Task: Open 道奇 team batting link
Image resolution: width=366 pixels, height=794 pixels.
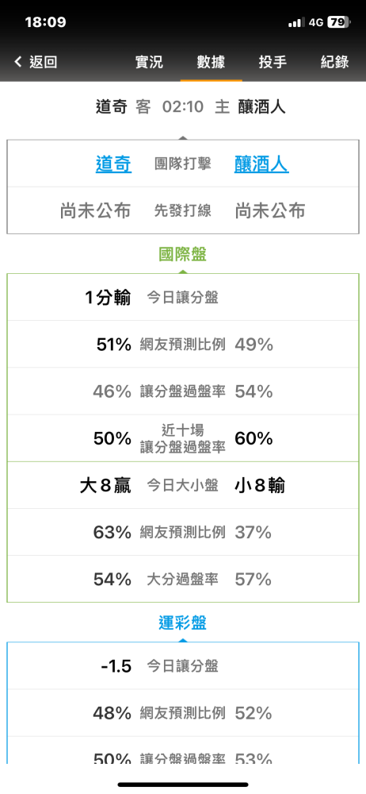Action: 114,164
